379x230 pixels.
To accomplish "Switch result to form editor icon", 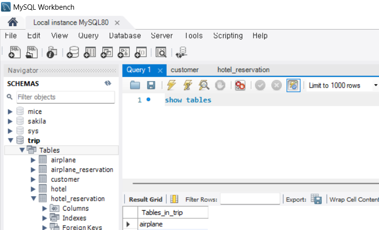I will click(174, 199).
